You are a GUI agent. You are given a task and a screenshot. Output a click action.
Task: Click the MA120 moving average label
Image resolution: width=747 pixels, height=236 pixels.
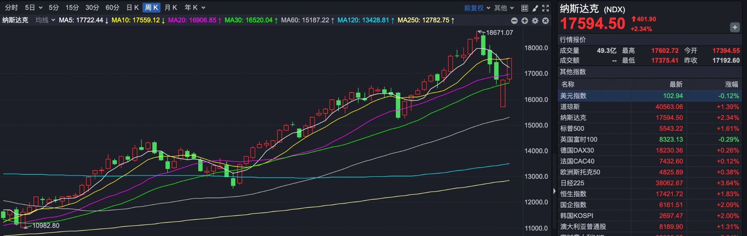pyautogui.click(x=366, y=20)
